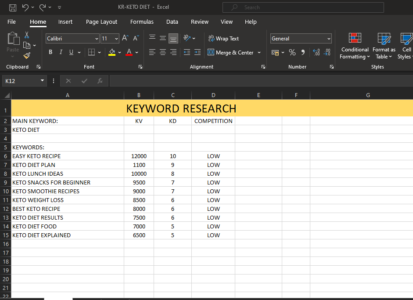This screenshot has height=300, width=413.
Task: Click the Undo arrow icon
Action: pos(25,7)
